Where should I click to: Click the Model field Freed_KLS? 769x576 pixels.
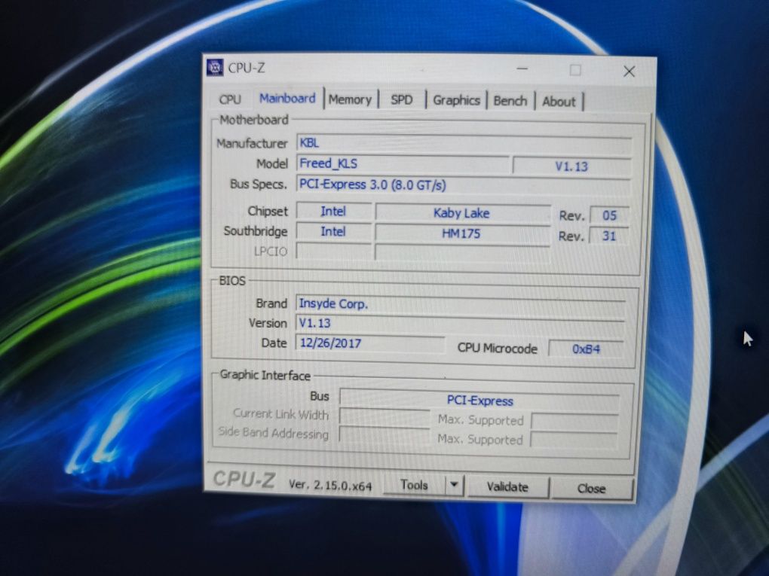403,163
